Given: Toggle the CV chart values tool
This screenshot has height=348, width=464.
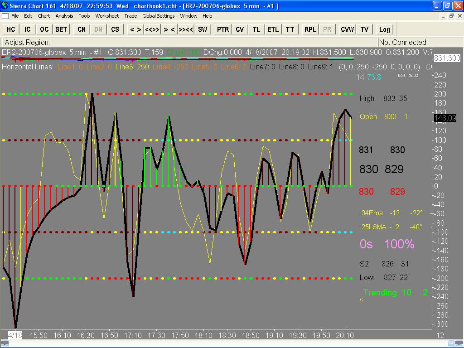Looking at the screenshot, I should pos(240,29).
